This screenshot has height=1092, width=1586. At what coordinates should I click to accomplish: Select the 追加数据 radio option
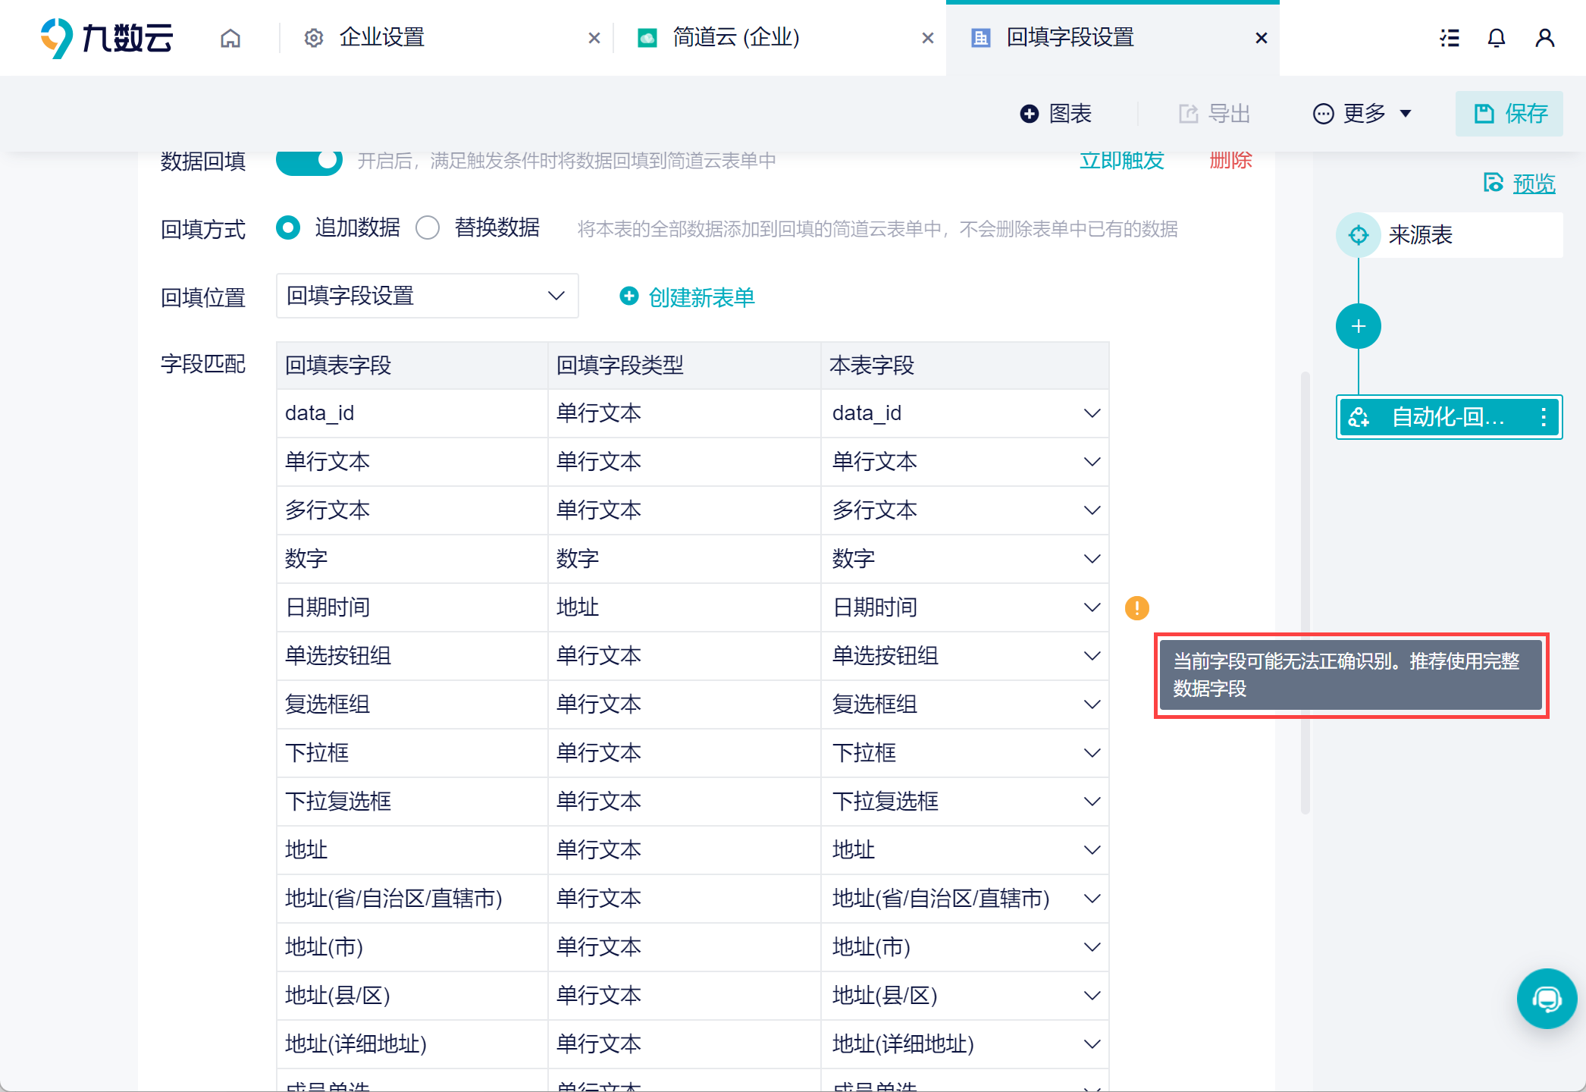288,227
